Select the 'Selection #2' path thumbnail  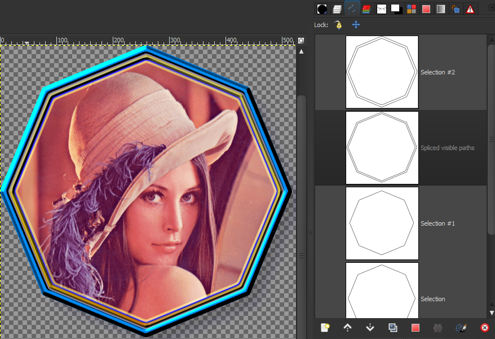coord(382,72)
